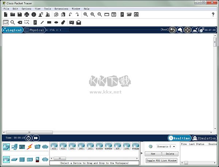Screen dimensions: 219x167
Task: Select the Add Simple PDU envelope
Action: (72, 23)
